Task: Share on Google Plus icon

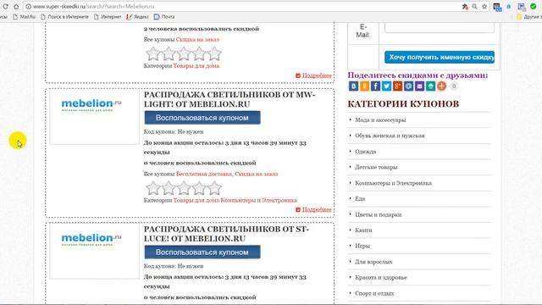Action: [397, 86]
